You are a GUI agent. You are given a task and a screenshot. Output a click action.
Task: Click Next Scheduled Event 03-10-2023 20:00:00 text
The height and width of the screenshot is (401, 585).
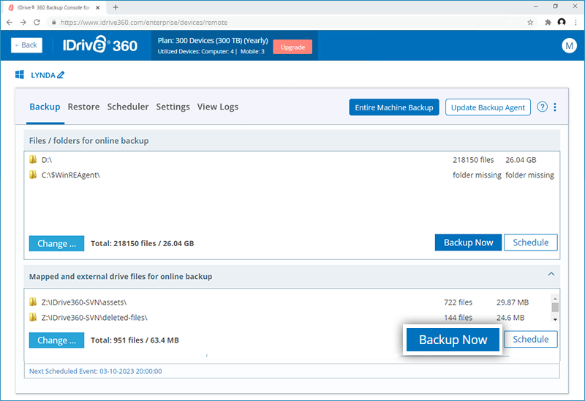[96, 371]
